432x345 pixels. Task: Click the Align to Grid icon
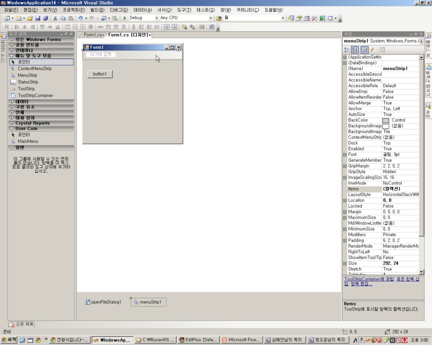(7, 27)
